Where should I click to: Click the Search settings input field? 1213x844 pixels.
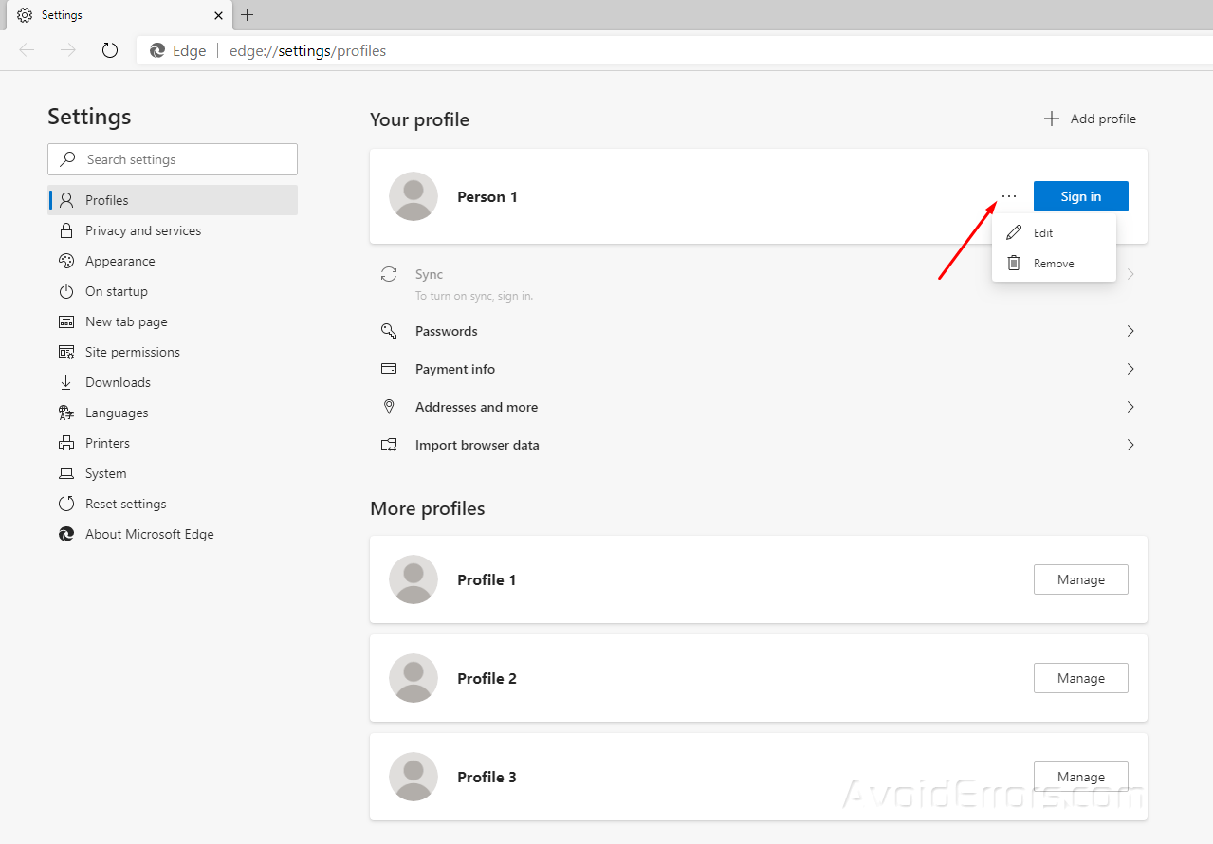click(172, 158)
